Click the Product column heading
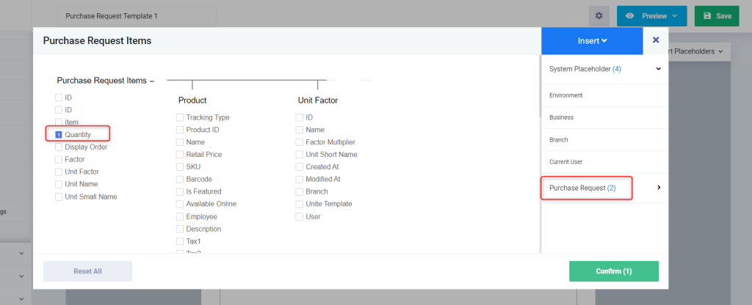Image resolution: width=752 pixels, height=305 pixels. tap(192, 100)
